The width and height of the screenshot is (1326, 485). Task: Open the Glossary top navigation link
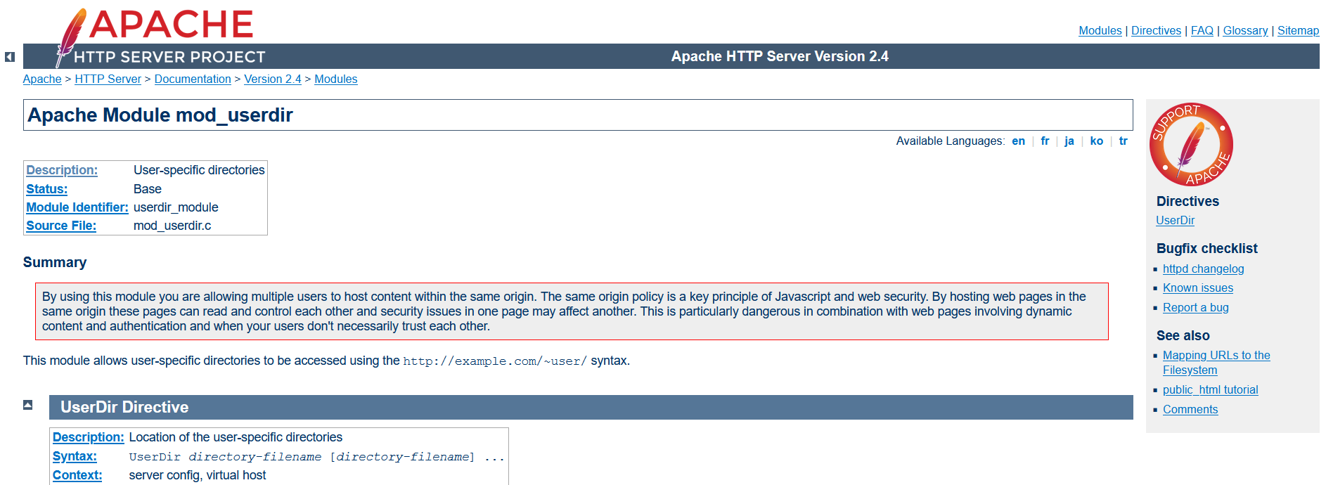point(1245,30)
